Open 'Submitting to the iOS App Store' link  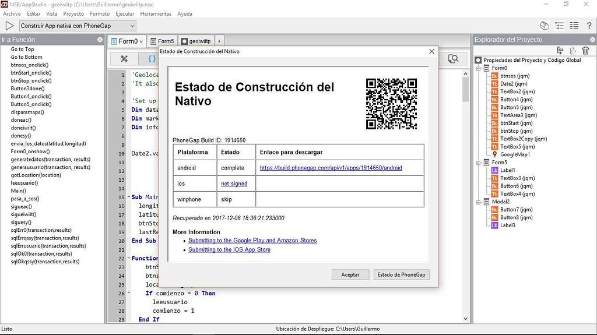[x=229, y=250]
